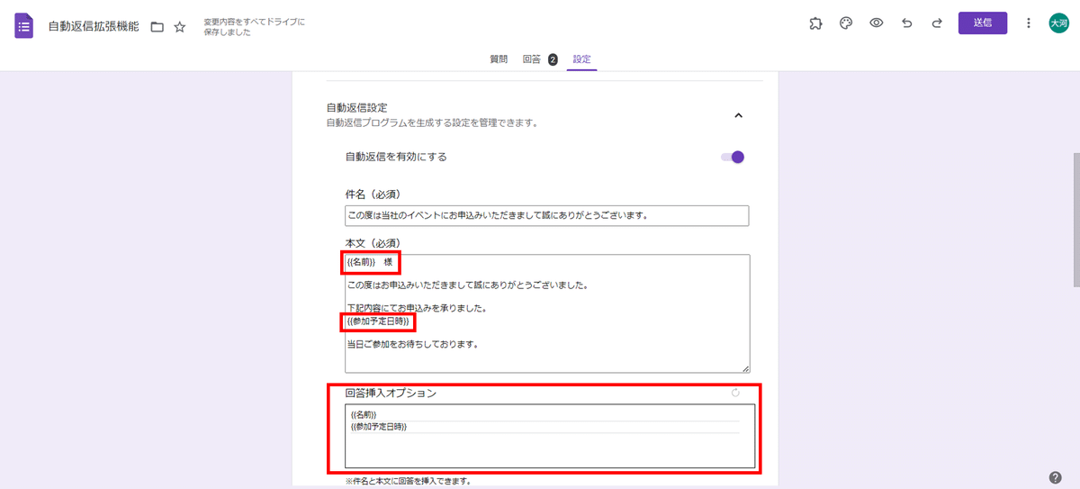Refresh the 回答挿入オプション list

[735, 393]
